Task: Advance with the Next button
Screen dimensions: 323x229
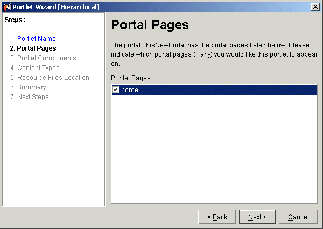Action: (x=257, y=217)
